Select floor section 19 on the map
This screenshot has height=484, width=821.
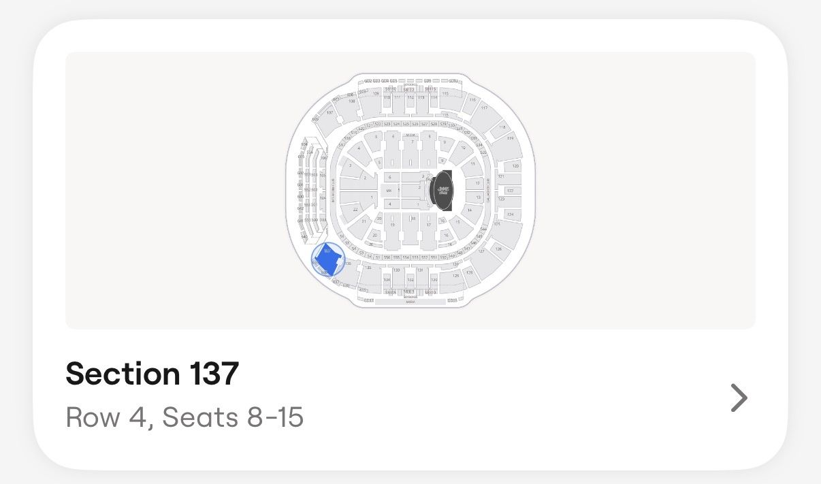click(393, 225)
